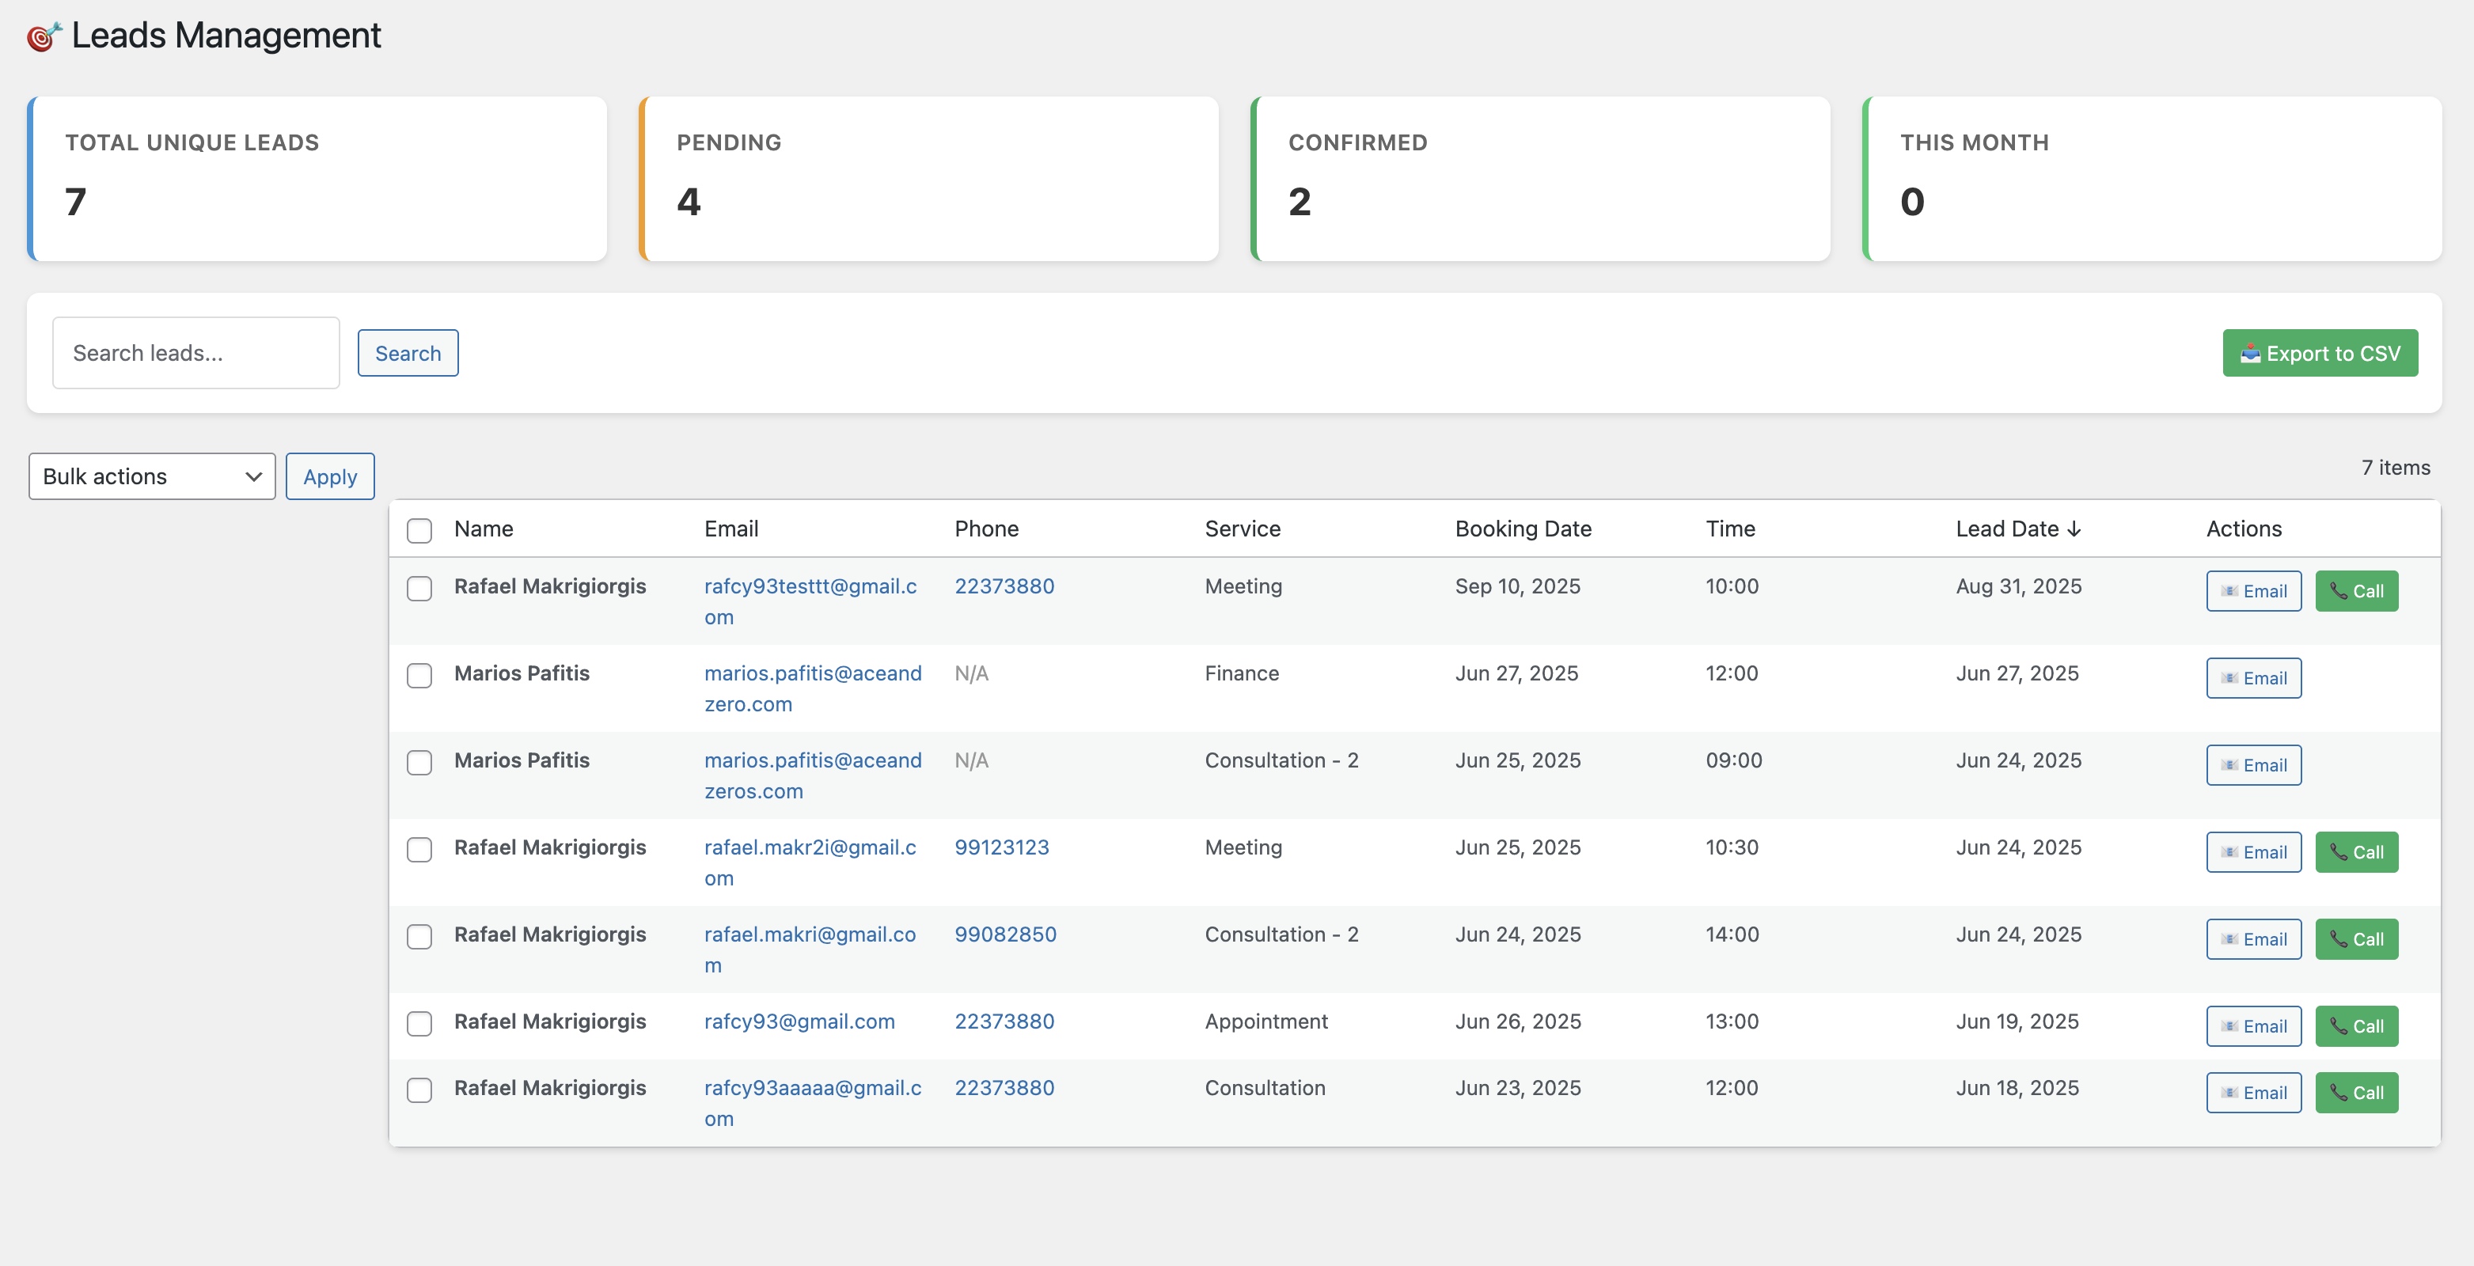This screenshot has width=2474, height=1266.
Task: Sort by the Email column header
Action: (x=730, y=529)
